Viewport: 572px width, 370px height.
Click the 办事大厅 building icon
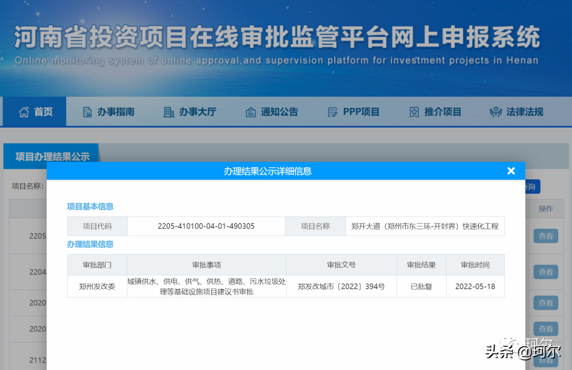point(168,112)
